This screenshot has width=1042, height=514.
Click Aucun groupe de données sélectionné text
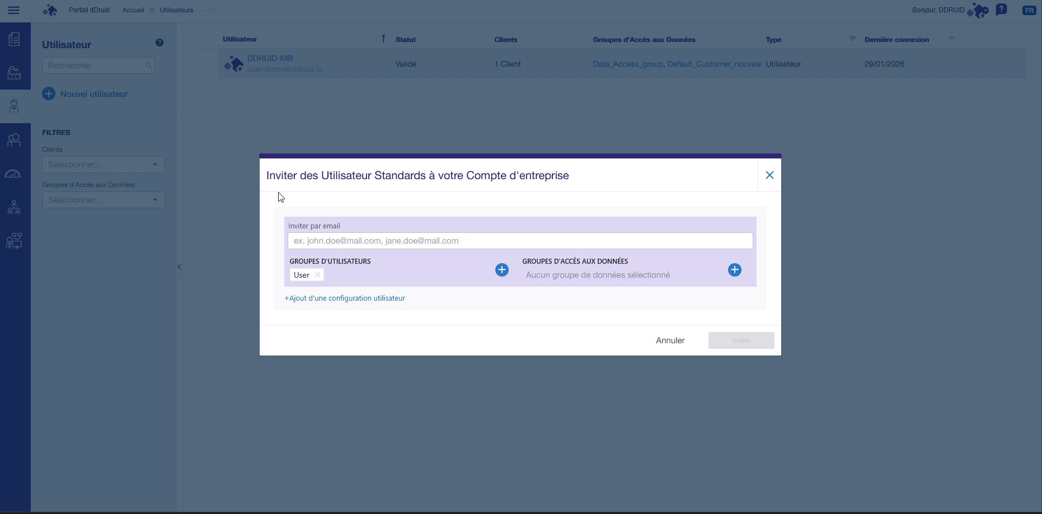598,275
